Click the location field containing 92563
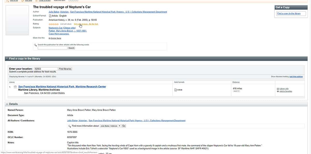The image size is (311, 154). pyautogui.click(x=46, y=69)
